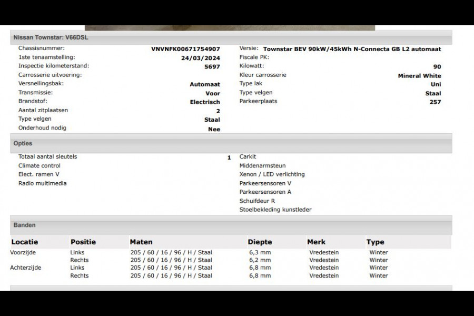Screen dimensions: 474x316
Task: Click the Stoelbekleding kunstleder option
Action: tap(275, 210)
